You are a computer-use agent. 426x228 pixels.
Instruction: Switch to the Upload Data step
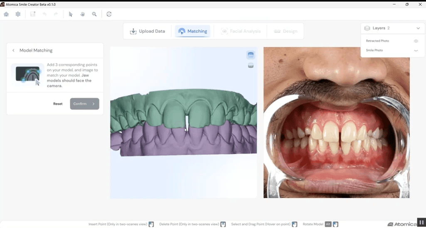148,31
